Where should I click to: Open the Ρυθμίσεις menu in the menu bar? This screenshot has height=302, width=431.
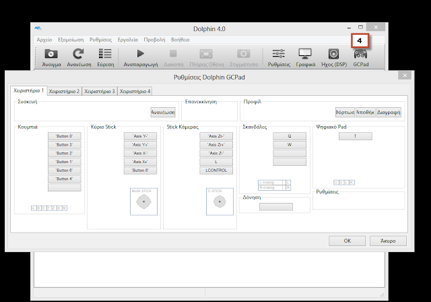(x=100, y=40)
